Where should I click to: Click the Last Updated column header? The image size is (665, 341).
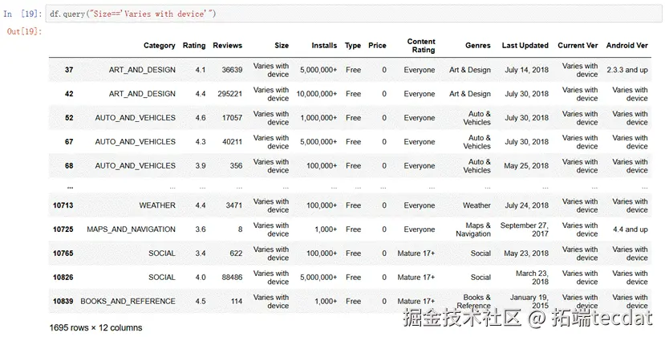[525, 46]
